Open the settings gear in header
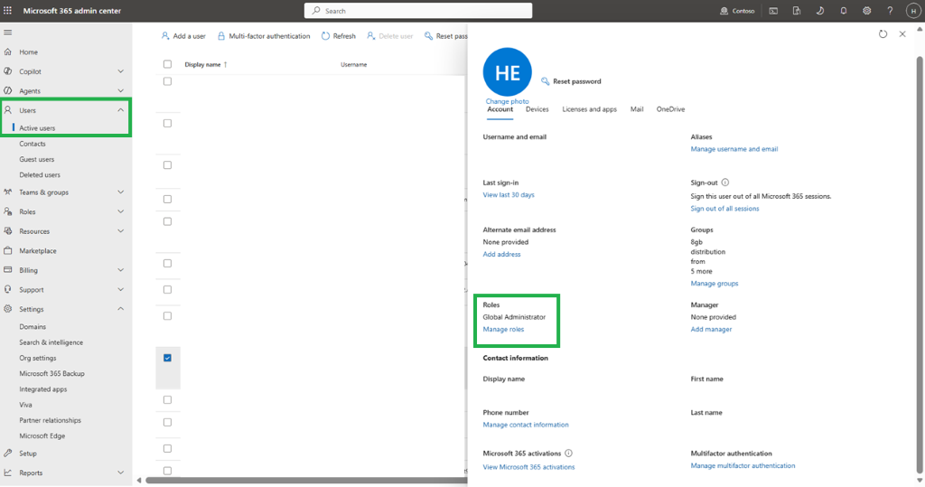The image size is (925, 487). pyautogui.click(x=866, y=11)
